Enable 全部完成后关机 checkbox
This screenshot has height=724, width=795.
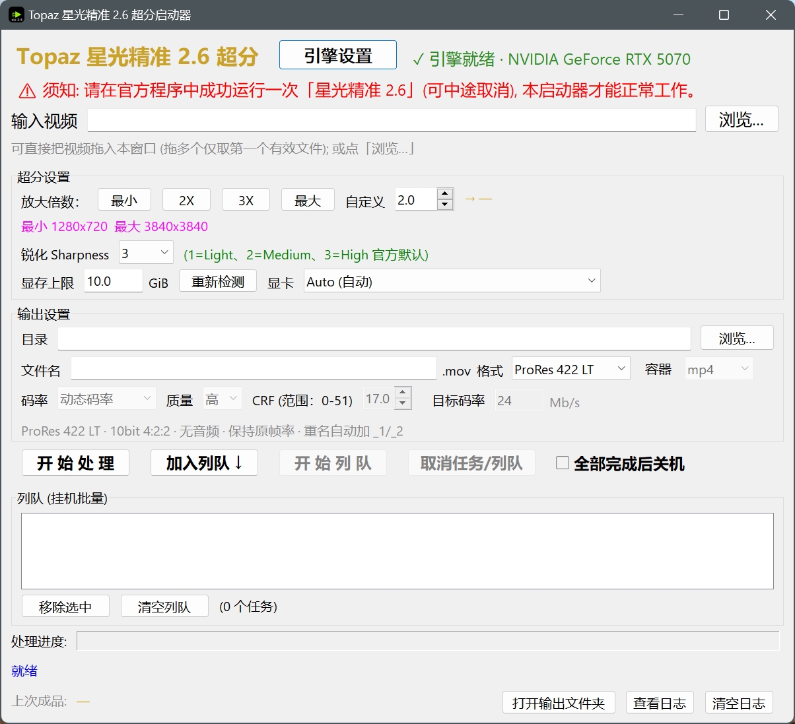pyautogui.click(x=563, y=463)
